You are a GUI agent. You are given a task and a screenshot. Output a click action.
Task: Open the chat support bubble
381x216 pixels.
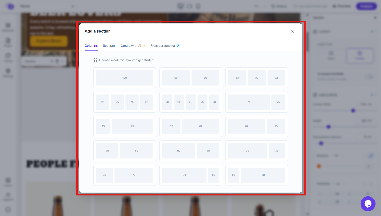(368, 204)
